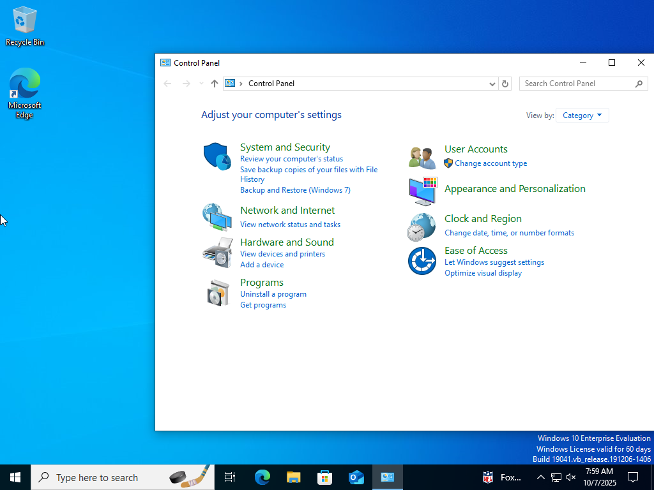
Task: Click the Search Control Panel field
Action: point(578,84)
